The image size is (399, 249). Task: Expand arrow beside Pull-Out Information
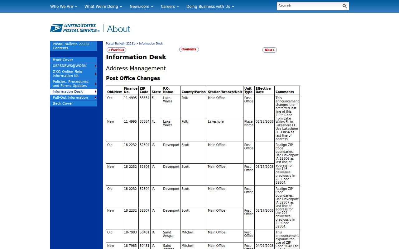point(95,97)
